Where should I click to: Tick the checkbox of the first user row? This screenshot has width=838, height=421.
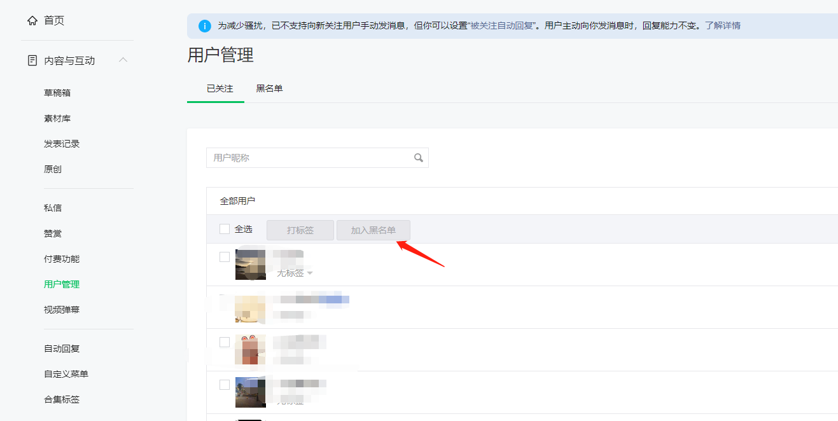[225, 257]
